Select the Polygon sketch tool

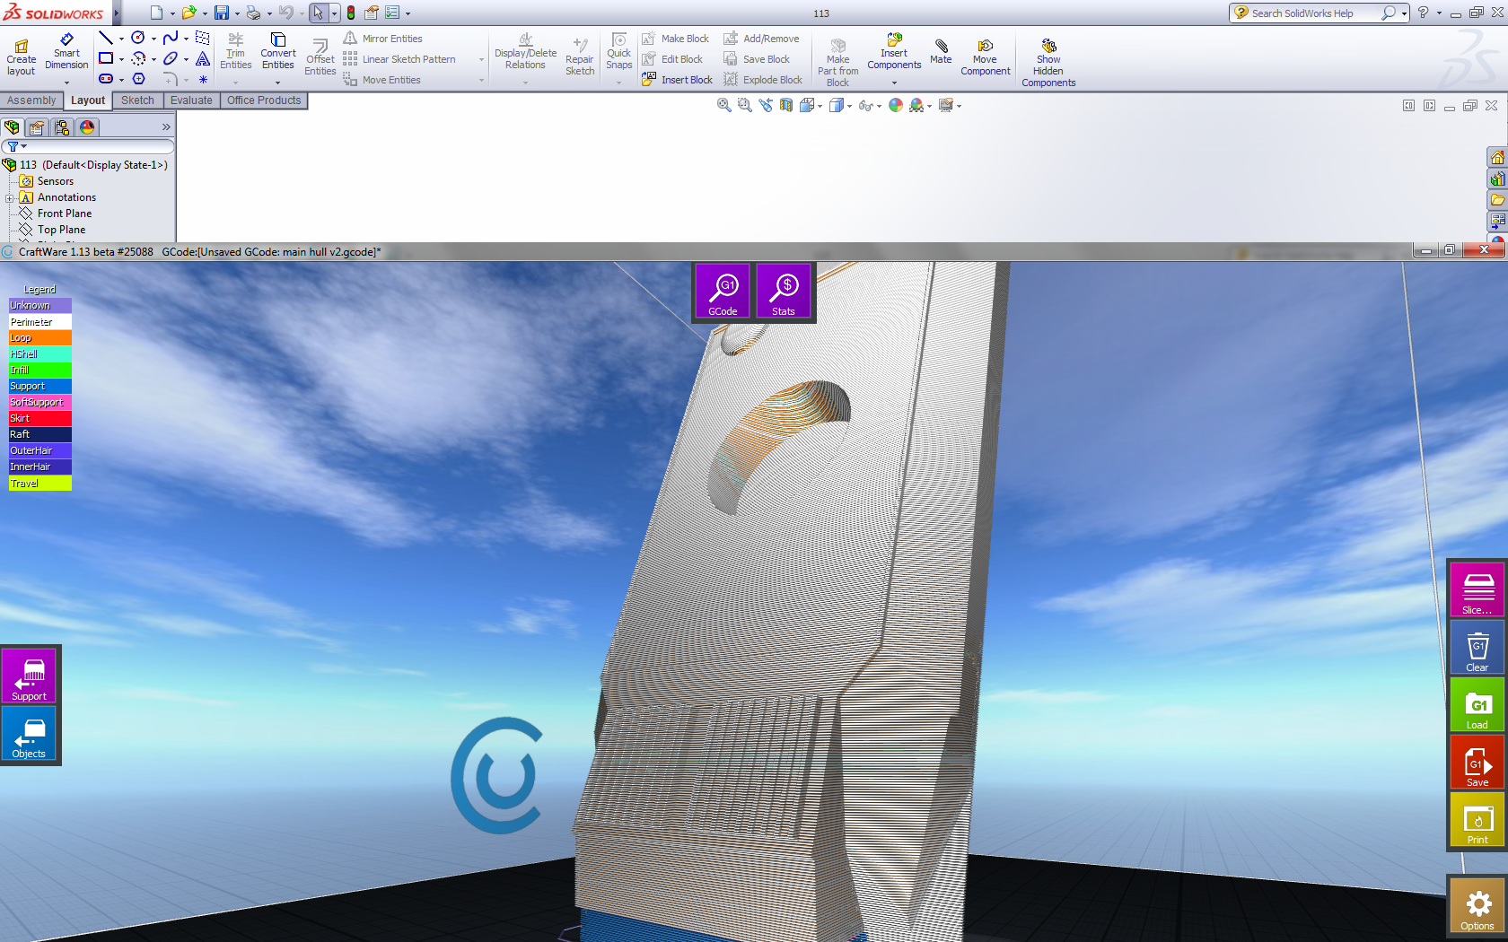click(x=138, y=79)
